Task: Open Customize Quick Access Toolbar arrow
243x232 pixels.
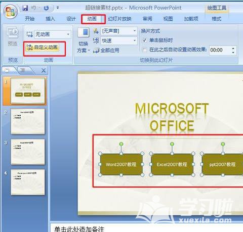Action: (x=58, y=8)
